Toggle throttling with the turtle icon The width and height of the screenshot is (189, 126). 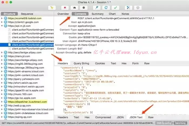[74, 8]
